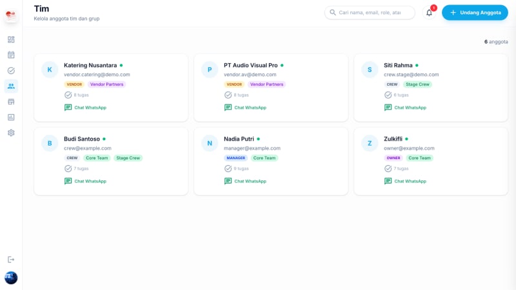Select the Stage Crew tag on Budi Santoso
Viewport: 516px width, 290px height.
click(128, 158)
